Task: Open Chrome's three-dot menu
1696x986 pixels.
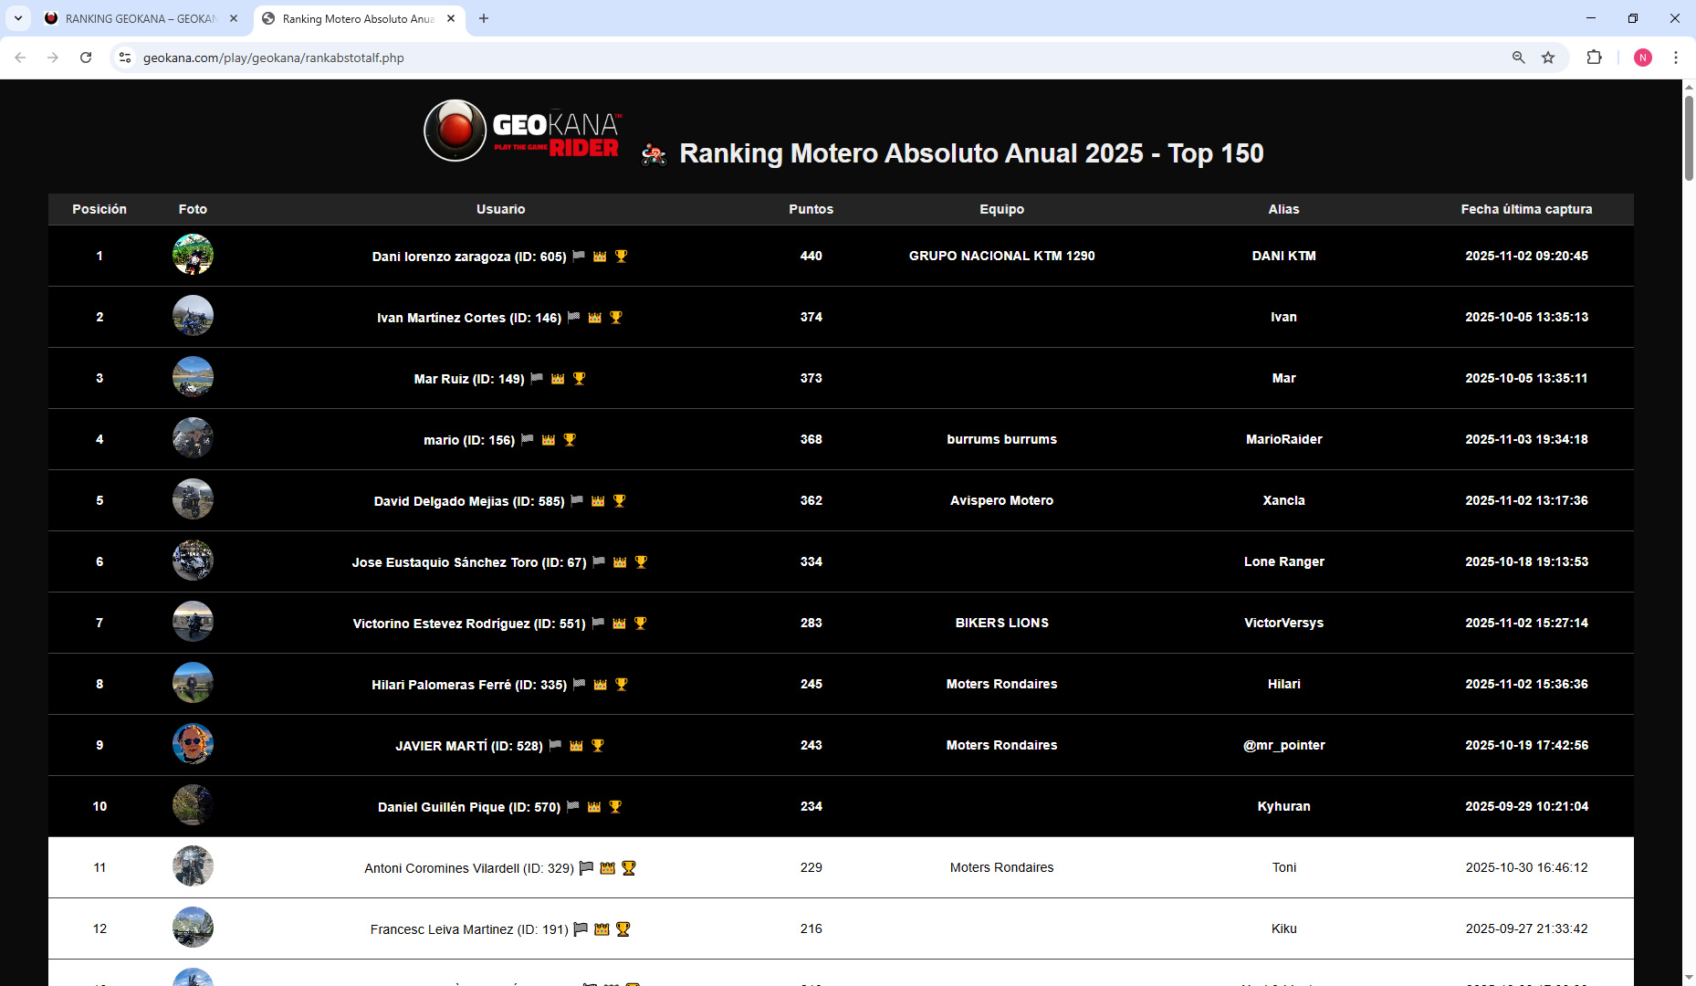Action: [x=1675, y=58]
